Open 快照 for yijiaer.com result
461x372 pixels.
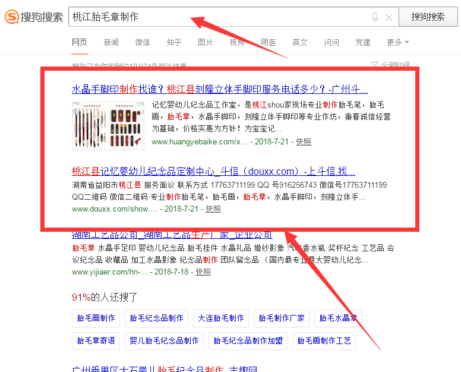203,272
